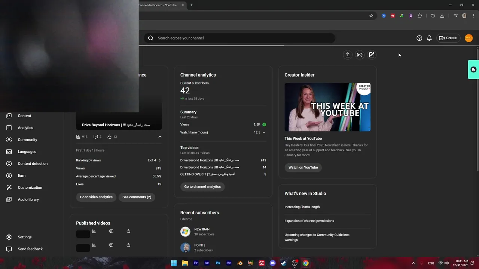Open Increasing Shorts length news link
The image size is (479, 269).
click(x=302, y=207)
